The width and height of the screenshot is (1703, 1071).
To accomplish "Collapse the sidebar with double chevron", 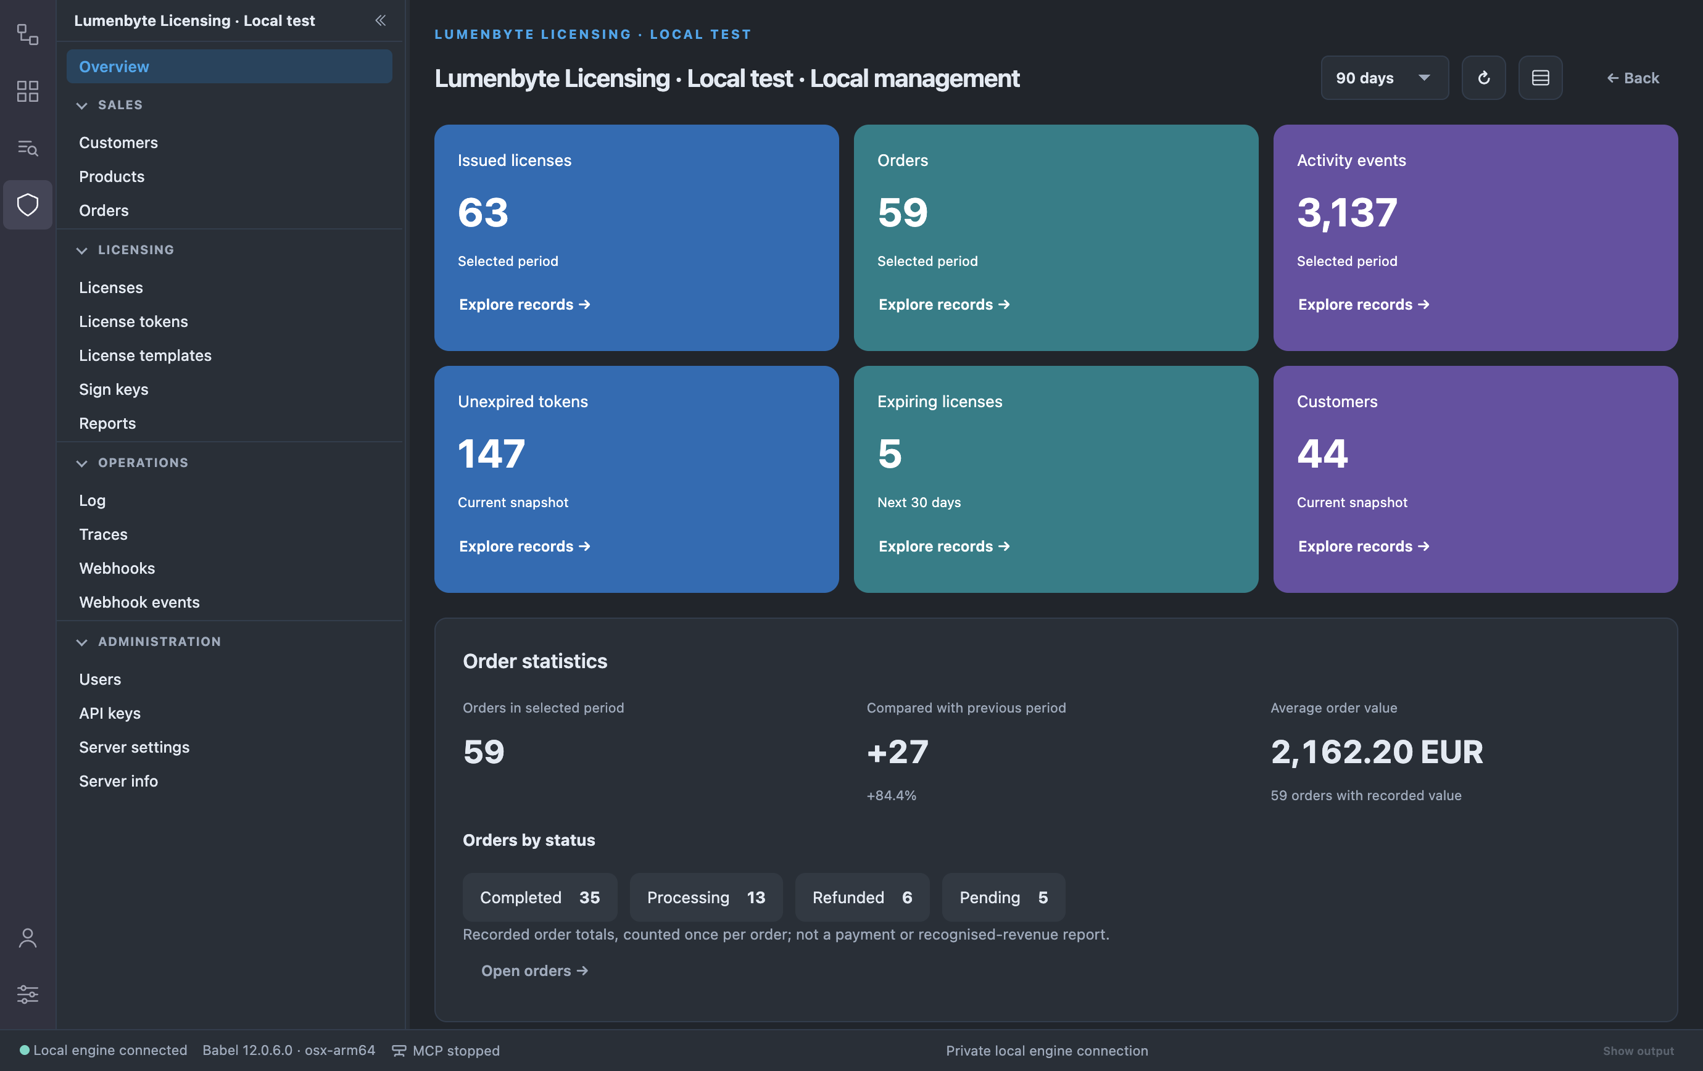I will point(381,20).
